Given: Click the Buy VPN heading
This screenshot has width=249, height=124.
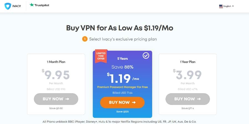Looking at the screenshot, I should (x=121, y=28).
